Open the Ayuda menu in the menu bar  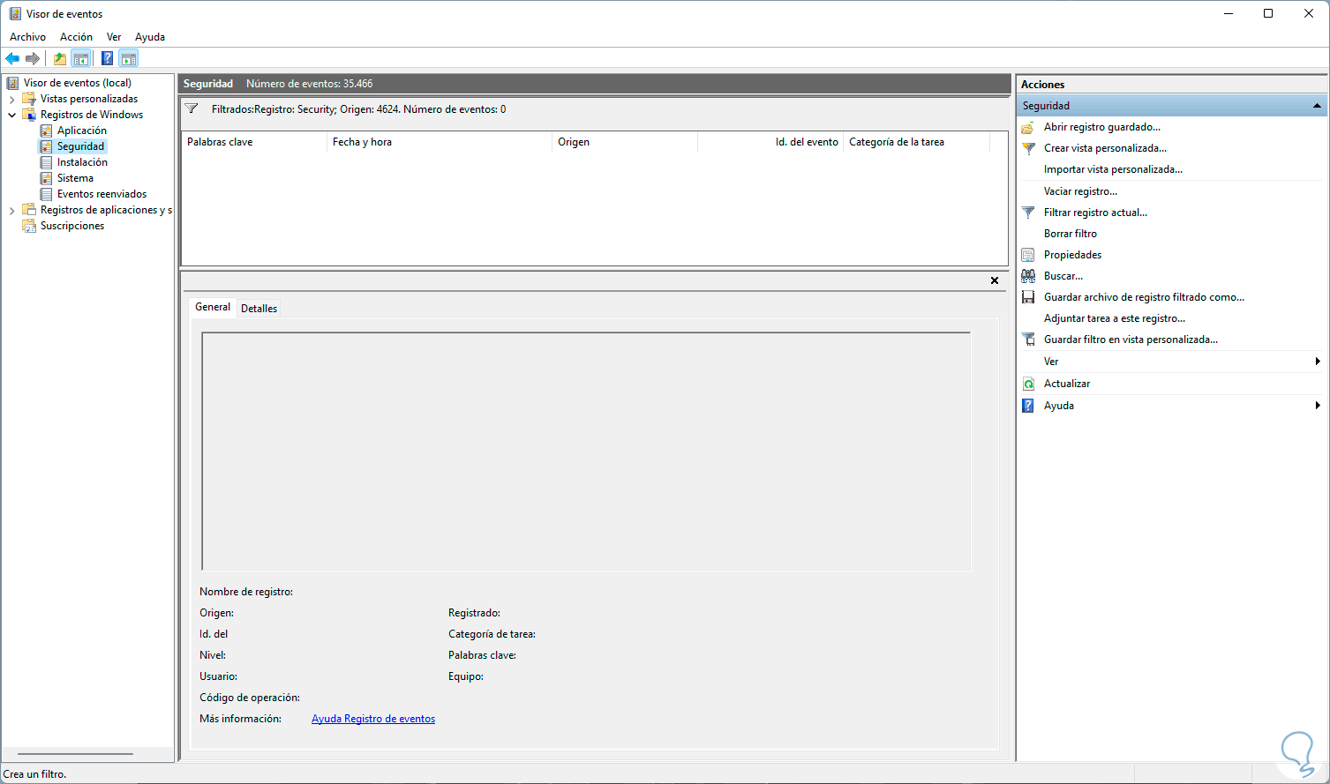[x=150, y=37]
